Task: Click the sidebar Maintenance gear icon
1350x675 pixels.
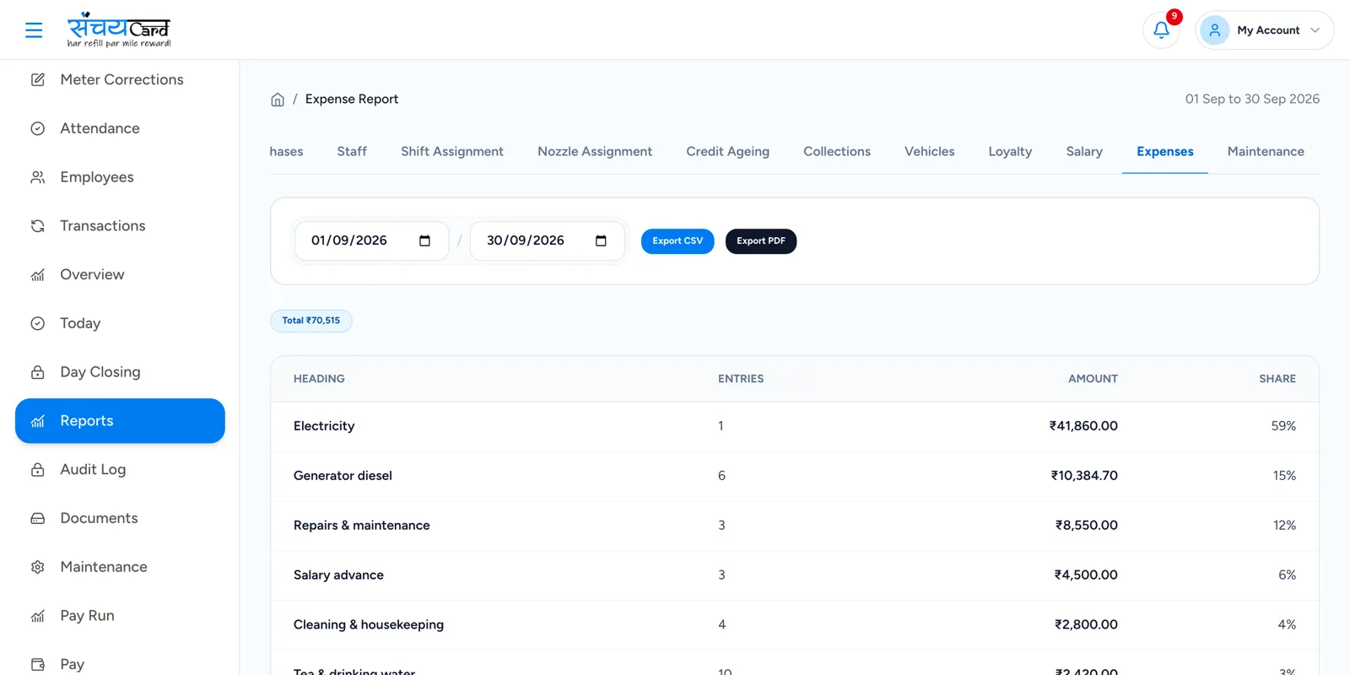Action: [x=38, y=567]
